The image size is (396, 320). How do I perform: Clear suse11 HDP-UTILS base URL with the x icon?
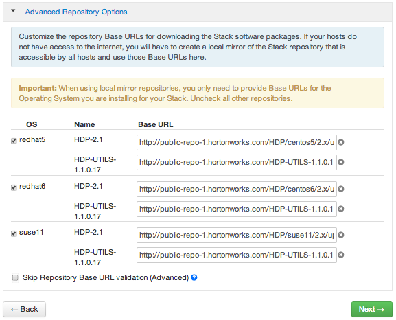click(341, 255)
